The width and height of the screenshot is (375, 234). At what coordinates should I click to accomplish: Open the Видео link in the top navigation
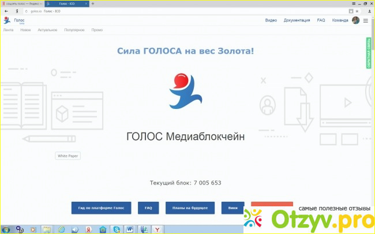point(271,20)
